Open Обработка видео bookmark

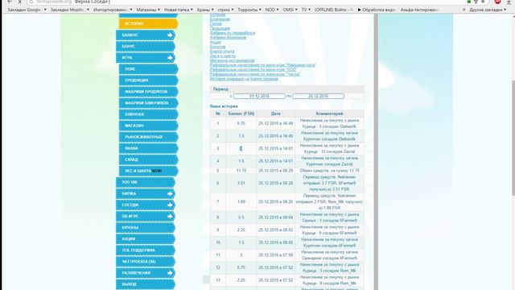376,10
